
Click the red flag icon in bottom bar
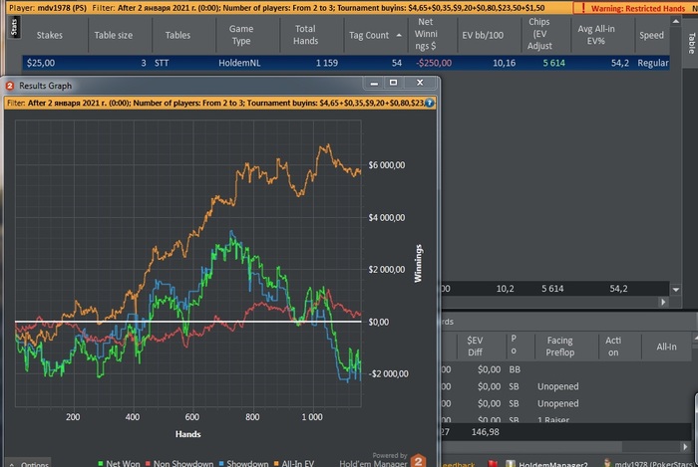(493, 464)
